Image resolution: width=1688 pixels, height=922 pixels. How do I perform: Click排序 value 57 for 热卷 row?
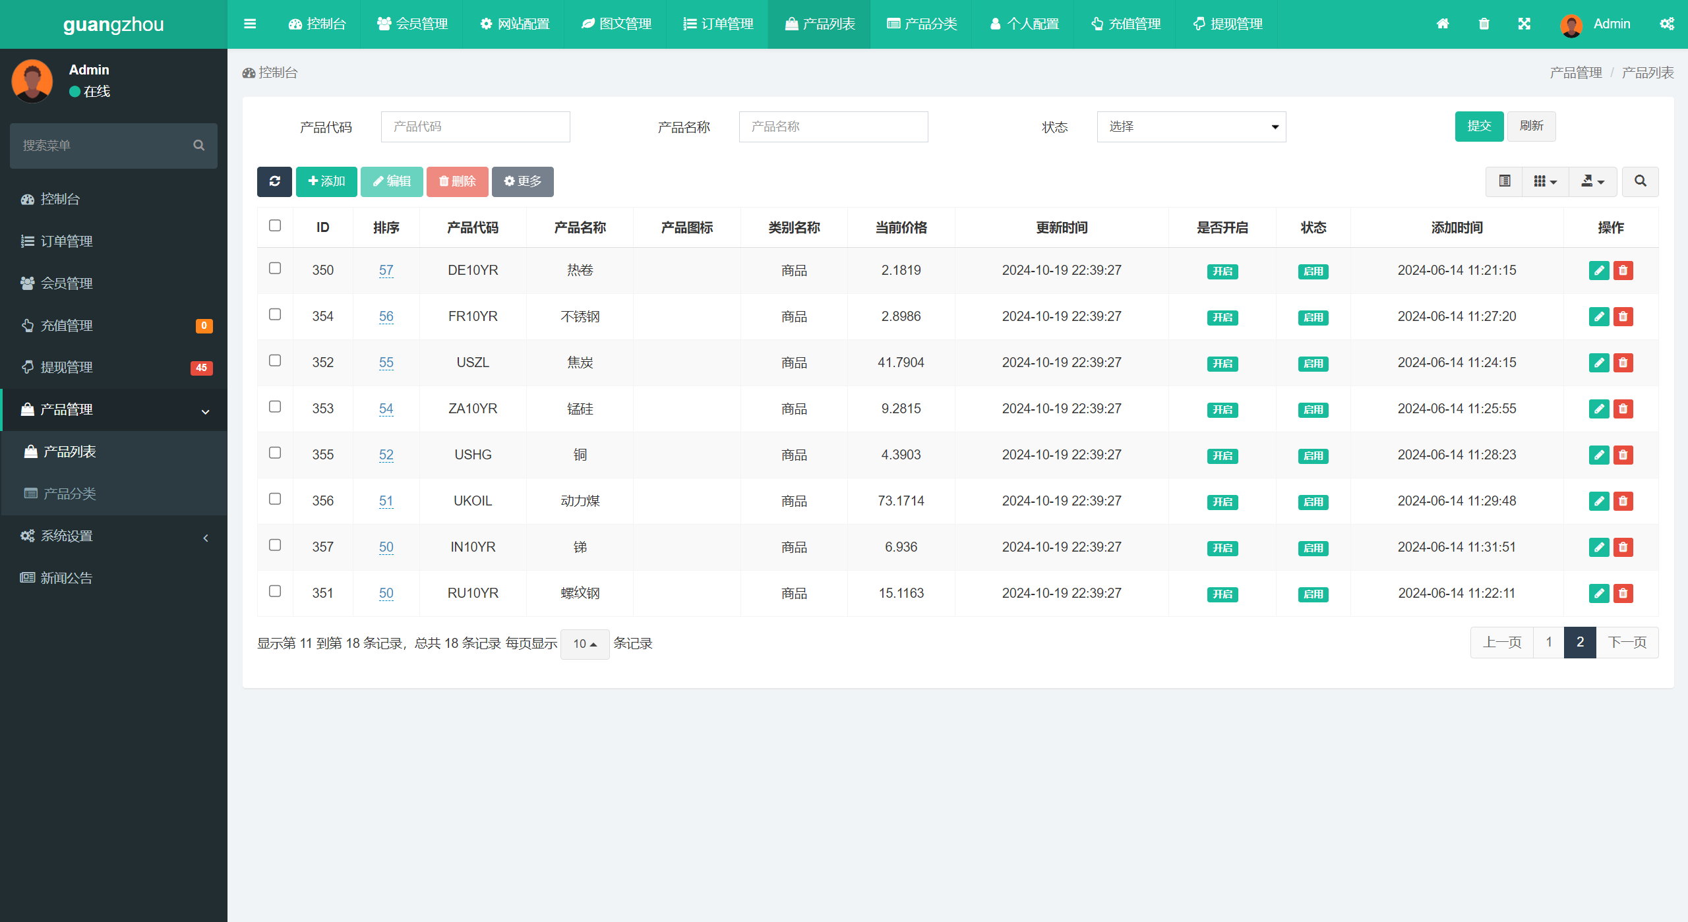pos(386,270)
